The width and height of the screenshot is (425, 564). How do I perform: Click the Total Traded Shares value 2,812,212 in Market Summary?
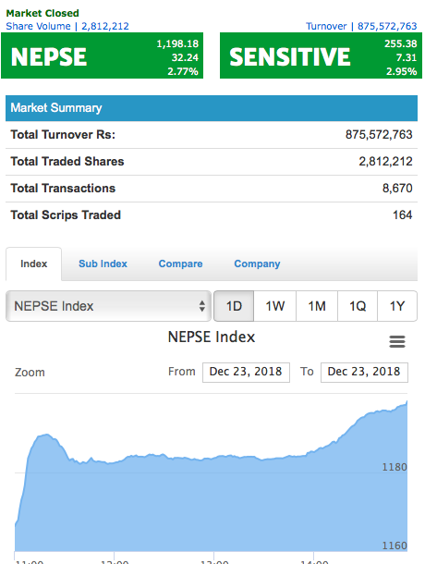click(385, 161)
